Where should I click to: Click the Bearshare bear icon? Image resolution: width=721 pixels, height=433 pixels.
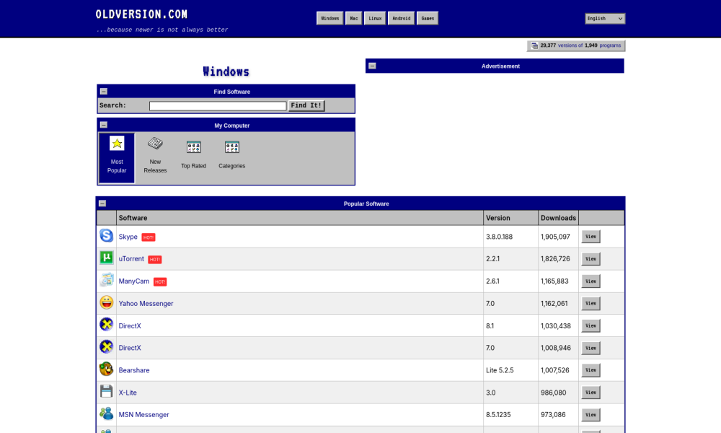click(x=106, y=369)
